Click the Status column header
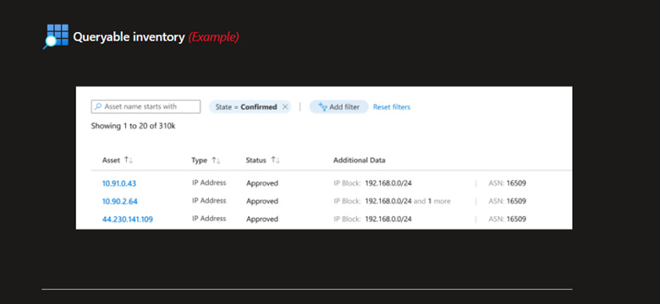The image size is (660, 304). coord(256,160)
